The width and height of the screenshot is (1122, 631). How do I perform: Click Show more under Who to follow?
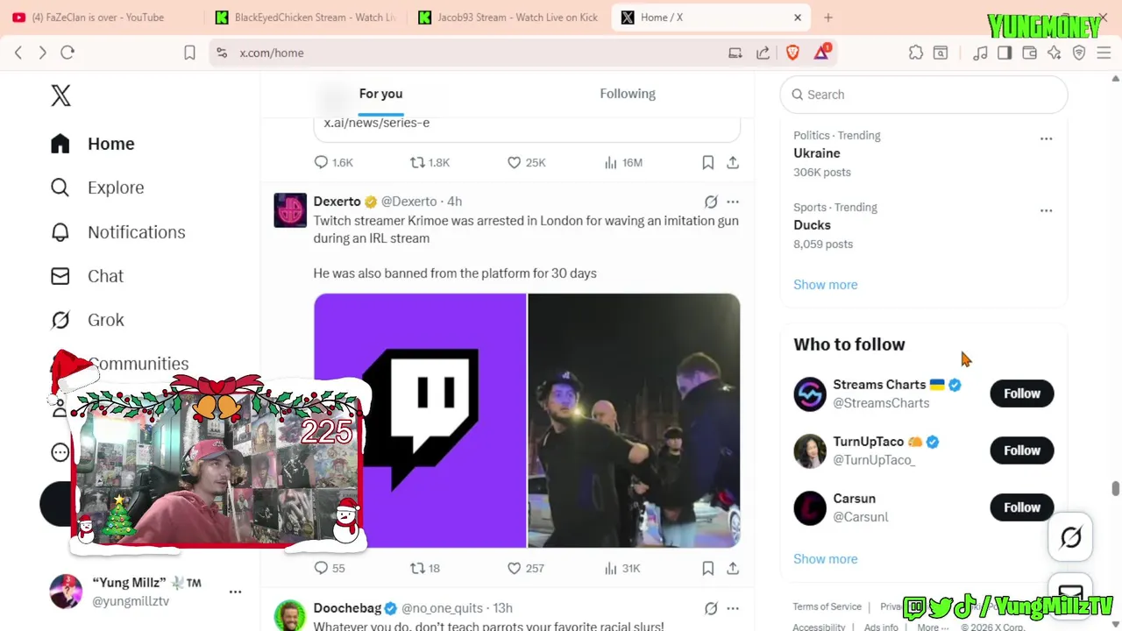click(x=826, y=559)
